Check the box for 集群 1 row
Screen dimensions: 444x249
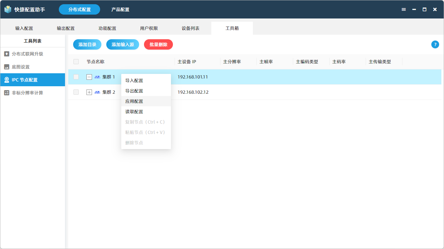coord(76,77)
